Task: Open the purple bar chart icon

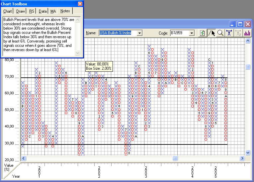Action: (247, 33)
